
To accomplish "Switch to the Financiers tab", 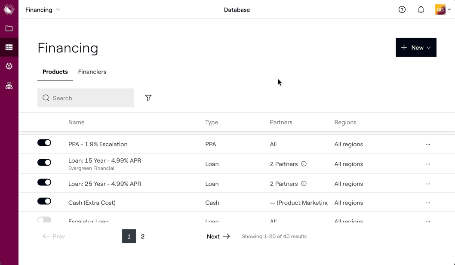I will [x=92, y=72].
